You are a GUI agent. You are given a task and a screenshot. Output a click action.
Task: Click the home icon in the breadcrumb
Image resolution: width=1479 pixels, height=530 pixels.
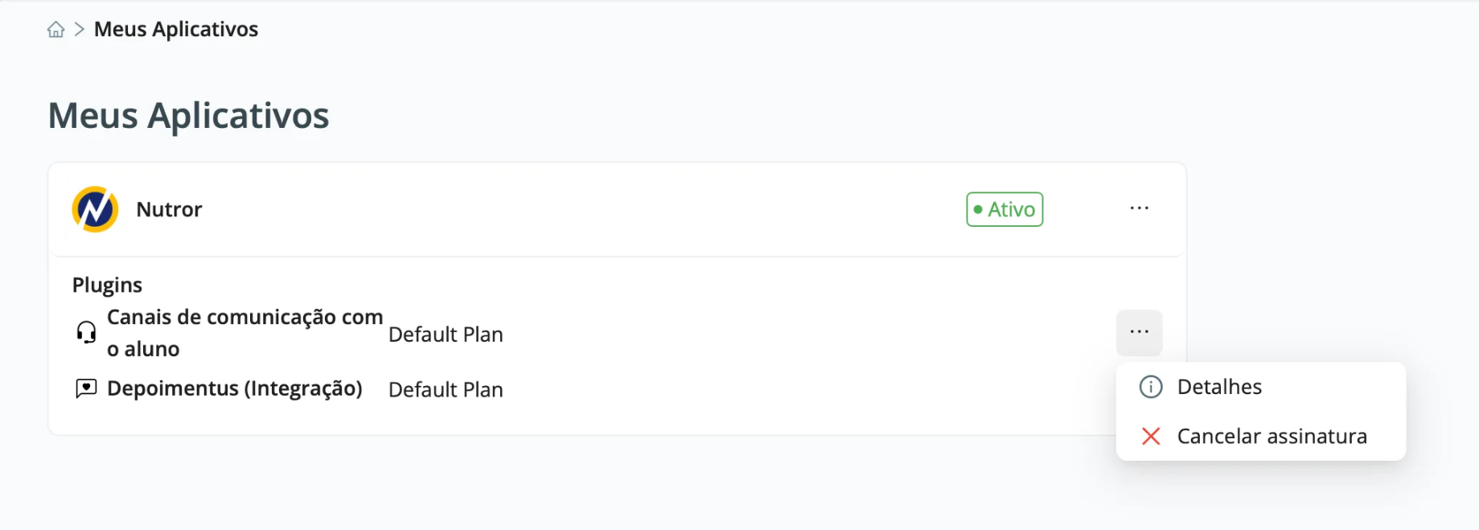click(55, 30)
